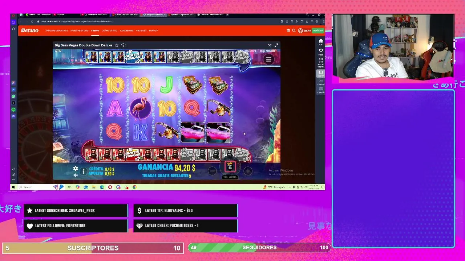Open Opera from the taskbar

110,187
